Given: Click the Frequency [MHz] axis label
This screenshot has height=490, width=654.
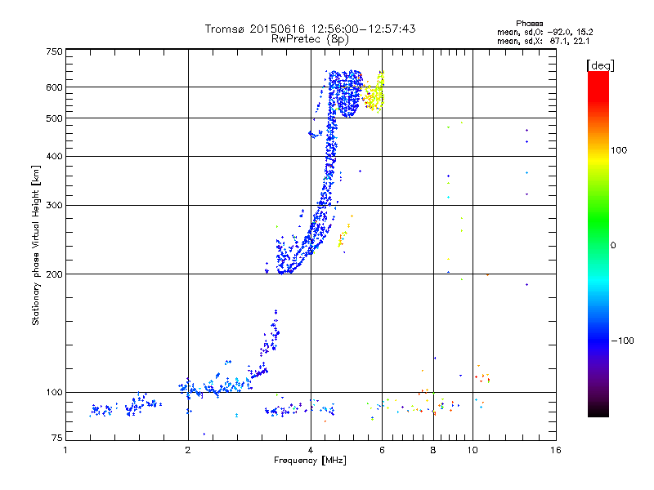Looking at the screenshot, I should coord(310,461).
